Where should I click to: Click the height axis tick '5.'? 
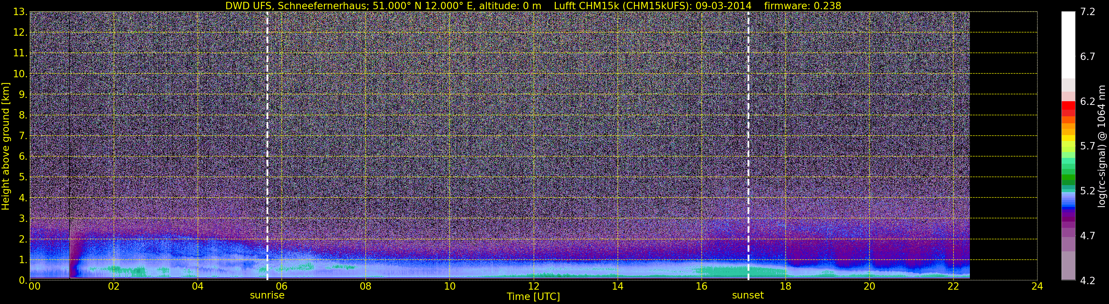[23, 177]
